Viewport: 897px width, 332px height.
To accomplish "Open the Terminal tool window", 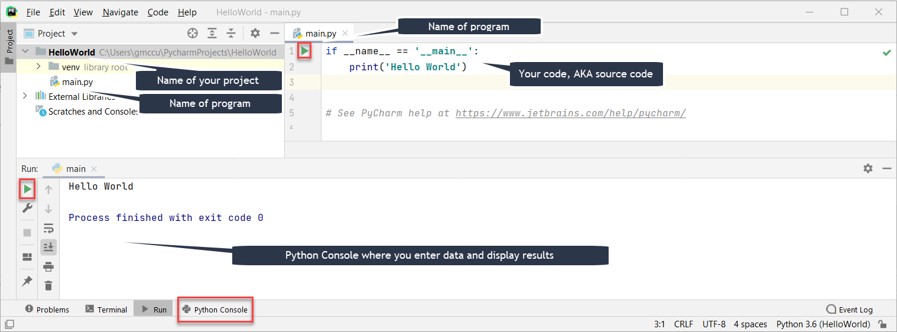I will 106,310.
